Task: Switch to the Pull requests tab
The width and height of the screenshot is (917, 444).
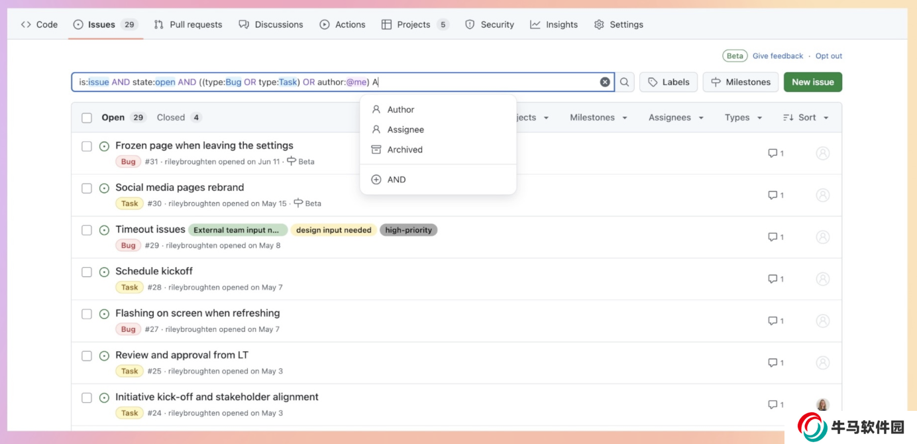Action: (188, 25)
